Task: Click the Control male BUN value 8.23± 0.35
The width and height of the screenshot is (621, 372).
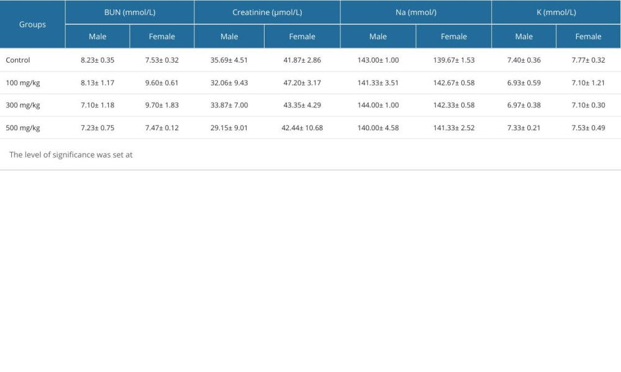Action: [97, 60]
